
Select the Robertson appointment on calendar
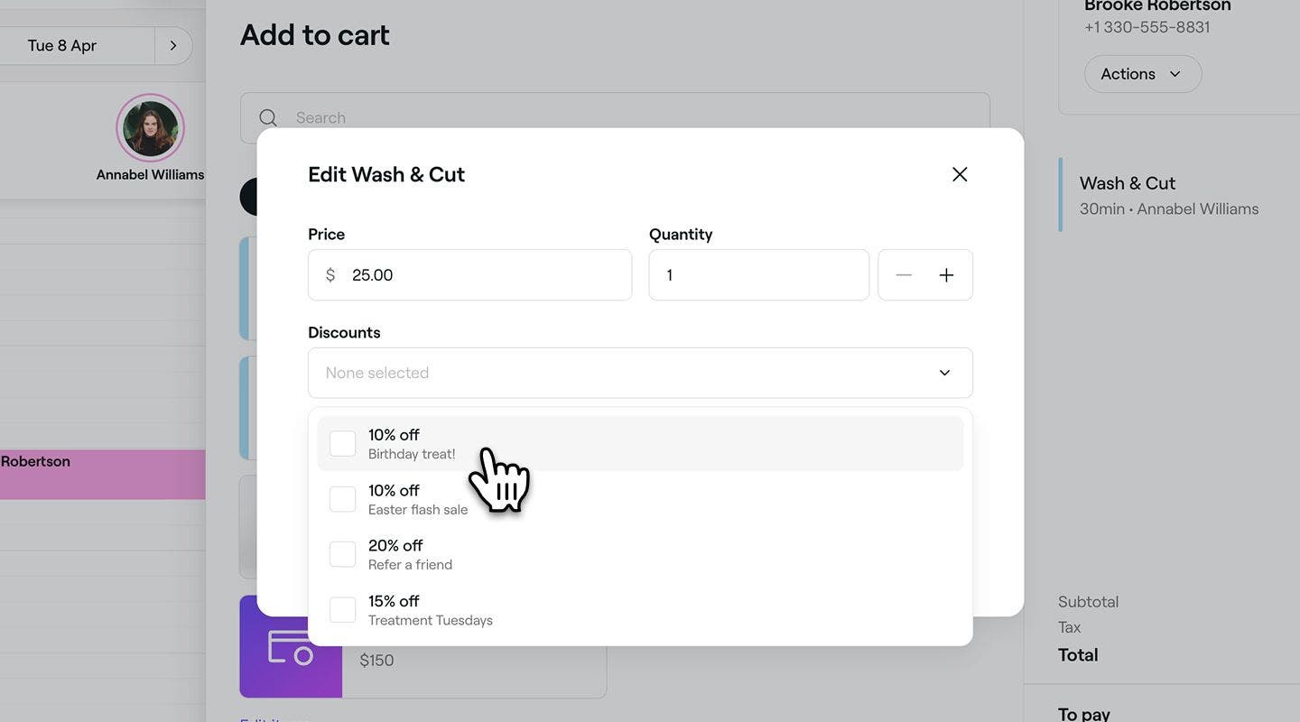click(x=103, y=475)
